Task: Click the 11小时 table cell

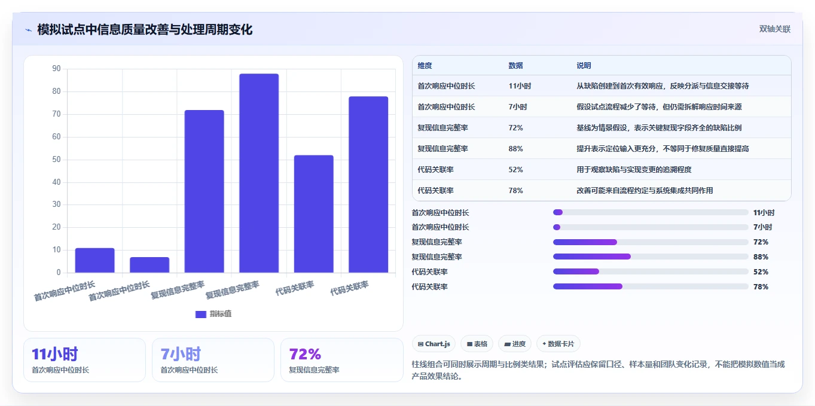Action: 520,86
